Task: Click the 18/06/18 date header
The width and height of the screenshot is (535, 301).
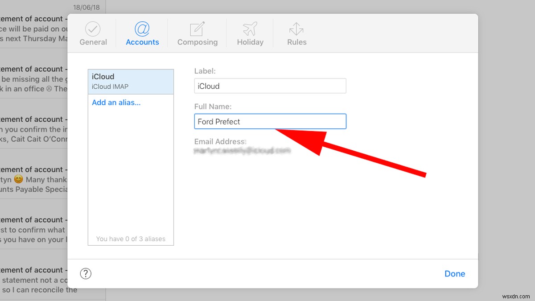Action: tap(87, 7)
